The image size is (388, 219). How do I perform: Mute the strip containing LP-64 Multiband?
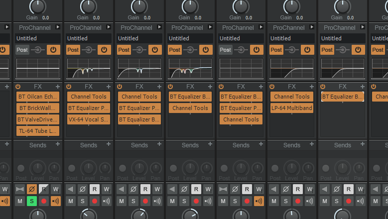point(273,201)
